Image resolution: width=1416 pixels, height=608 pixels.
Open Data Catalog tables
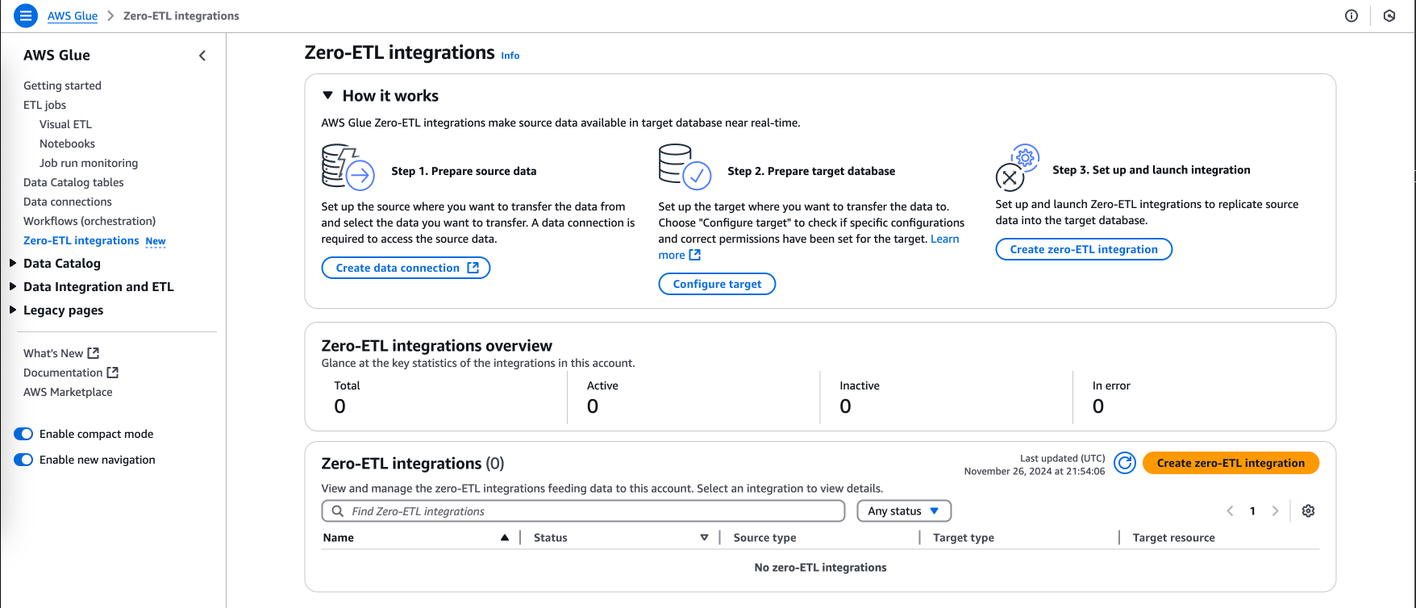point(73,182)
